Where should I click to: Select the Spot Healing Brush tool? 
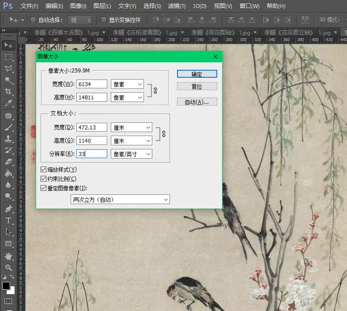(x=8, y=116)
